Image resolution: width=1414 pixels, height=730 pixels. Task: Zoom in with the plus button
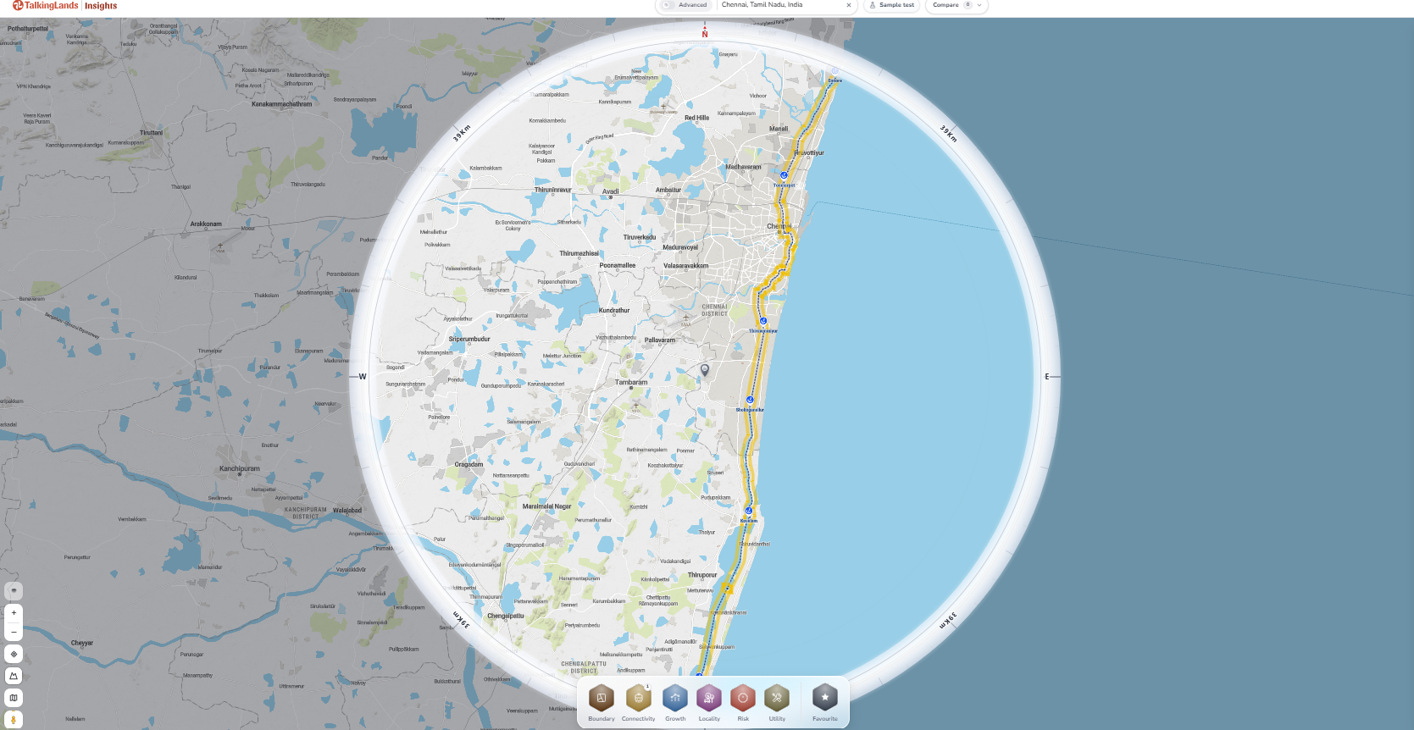[x=14, y=612]
